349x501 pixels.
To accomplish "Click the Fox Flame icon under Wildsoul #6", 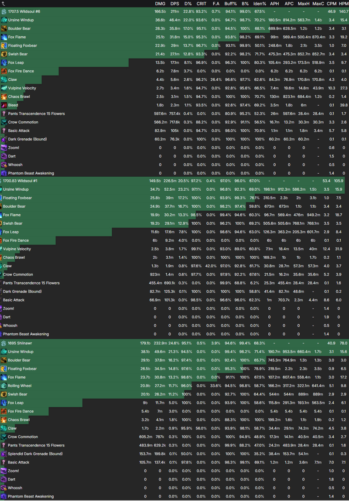I will [4, 37].
